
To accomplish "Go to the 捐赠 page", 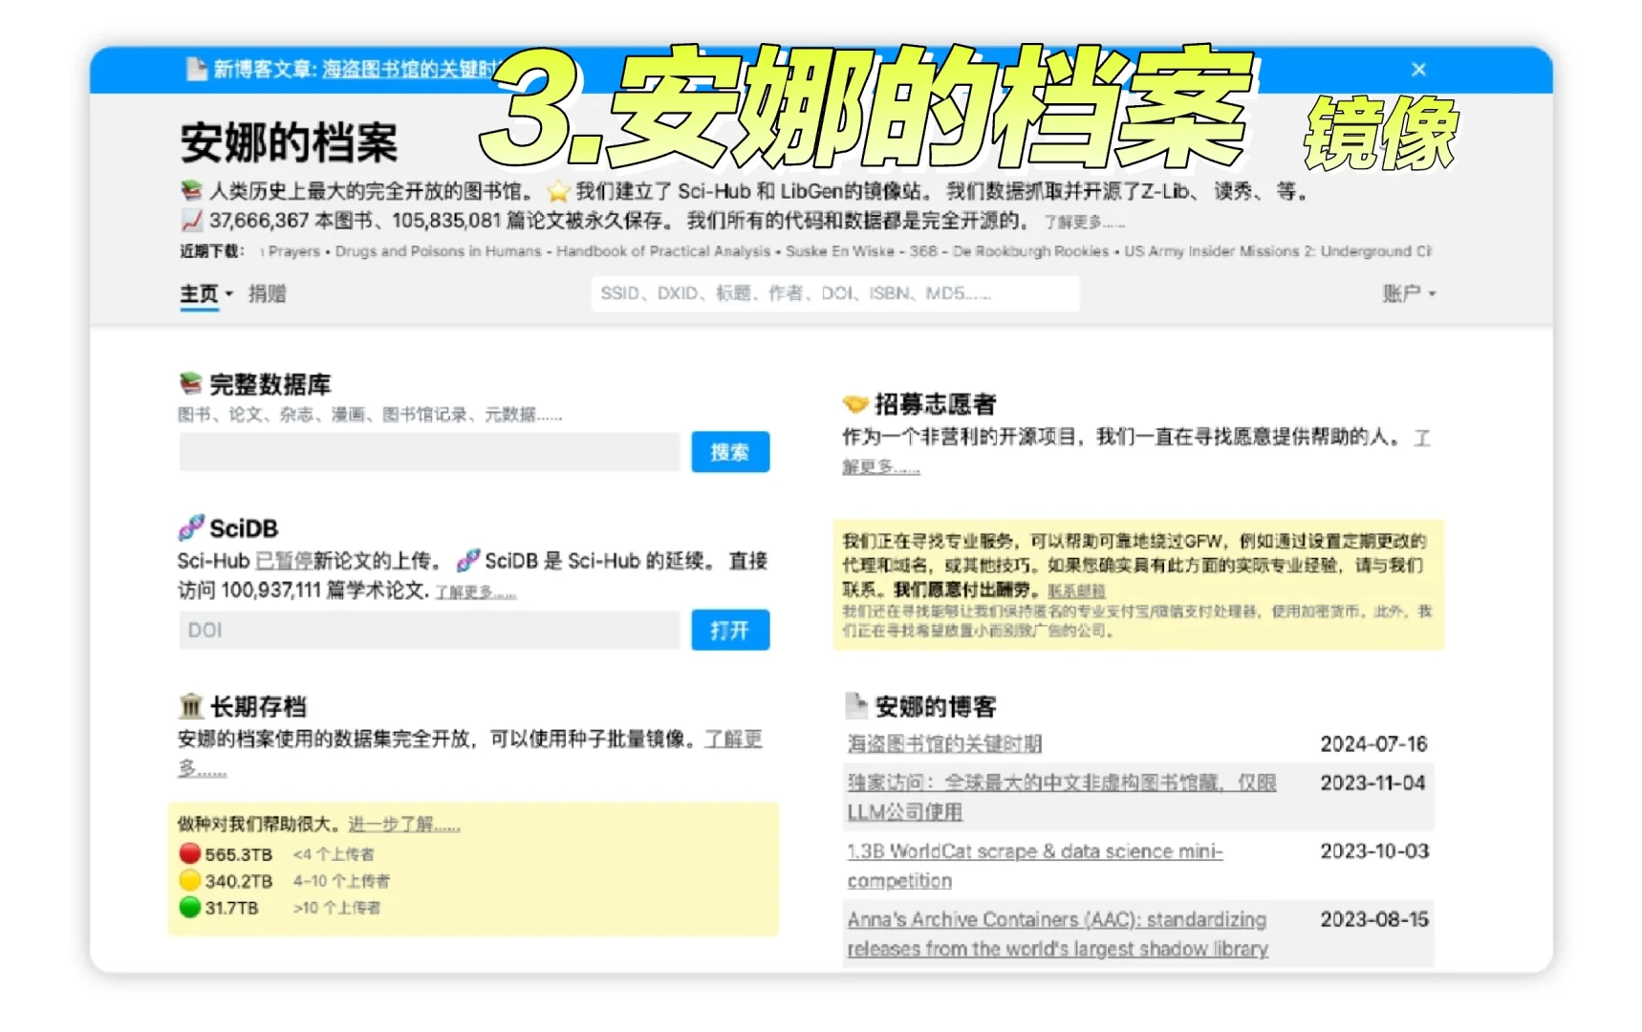I will point(268,294).
